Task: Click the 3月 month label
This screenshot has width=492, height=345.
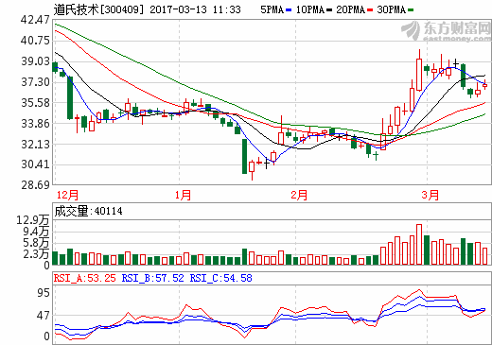Action: click(430, 195)
